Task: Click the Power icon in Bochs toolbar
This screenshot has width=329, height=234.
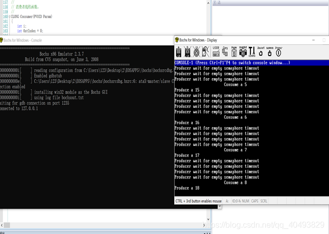Action: [278, 52]
